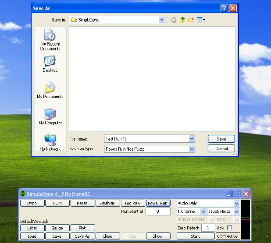Expand the Save as type dropdown

(x=192, y=149)
